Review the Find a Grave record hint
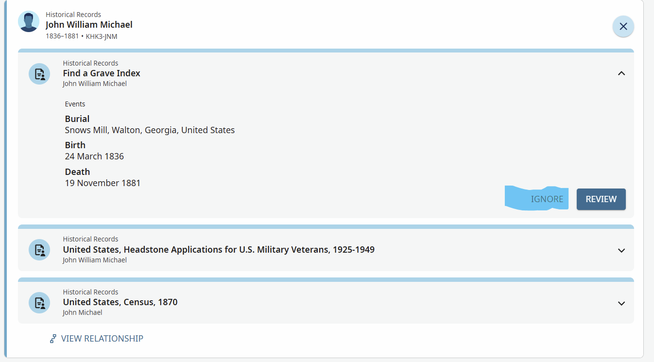This screenshot has height=362, width=654. pyautogui.click(x=601, y=199)
